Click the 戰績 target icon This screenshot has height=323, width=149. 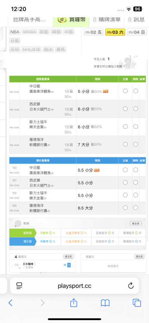click(x=17, y=224)
